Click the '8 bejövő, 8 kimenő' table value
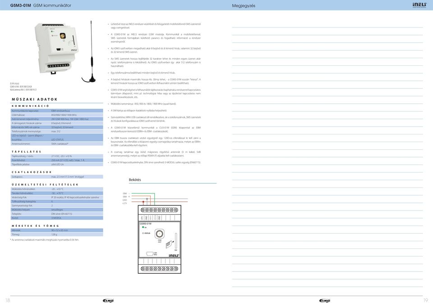433x303 pixels. (x=61, y=123)
